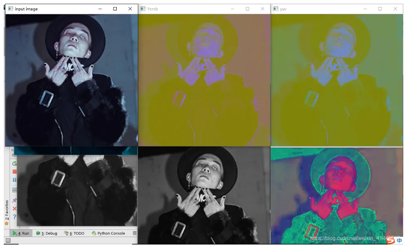Close the Run tab with red X
This screenshot has height=252, width=407.
[15, 208]
